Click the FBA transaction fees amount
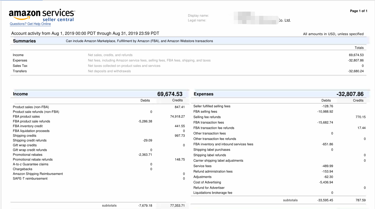375x209 pixels. click(x=325, y=123)
